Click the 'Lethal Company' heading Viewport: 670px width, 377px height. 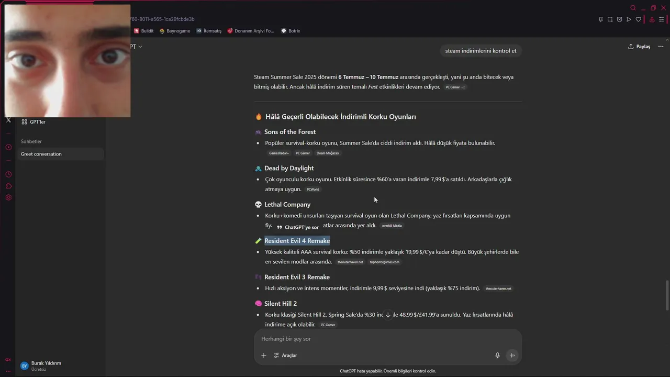click(x=287, y=205)
